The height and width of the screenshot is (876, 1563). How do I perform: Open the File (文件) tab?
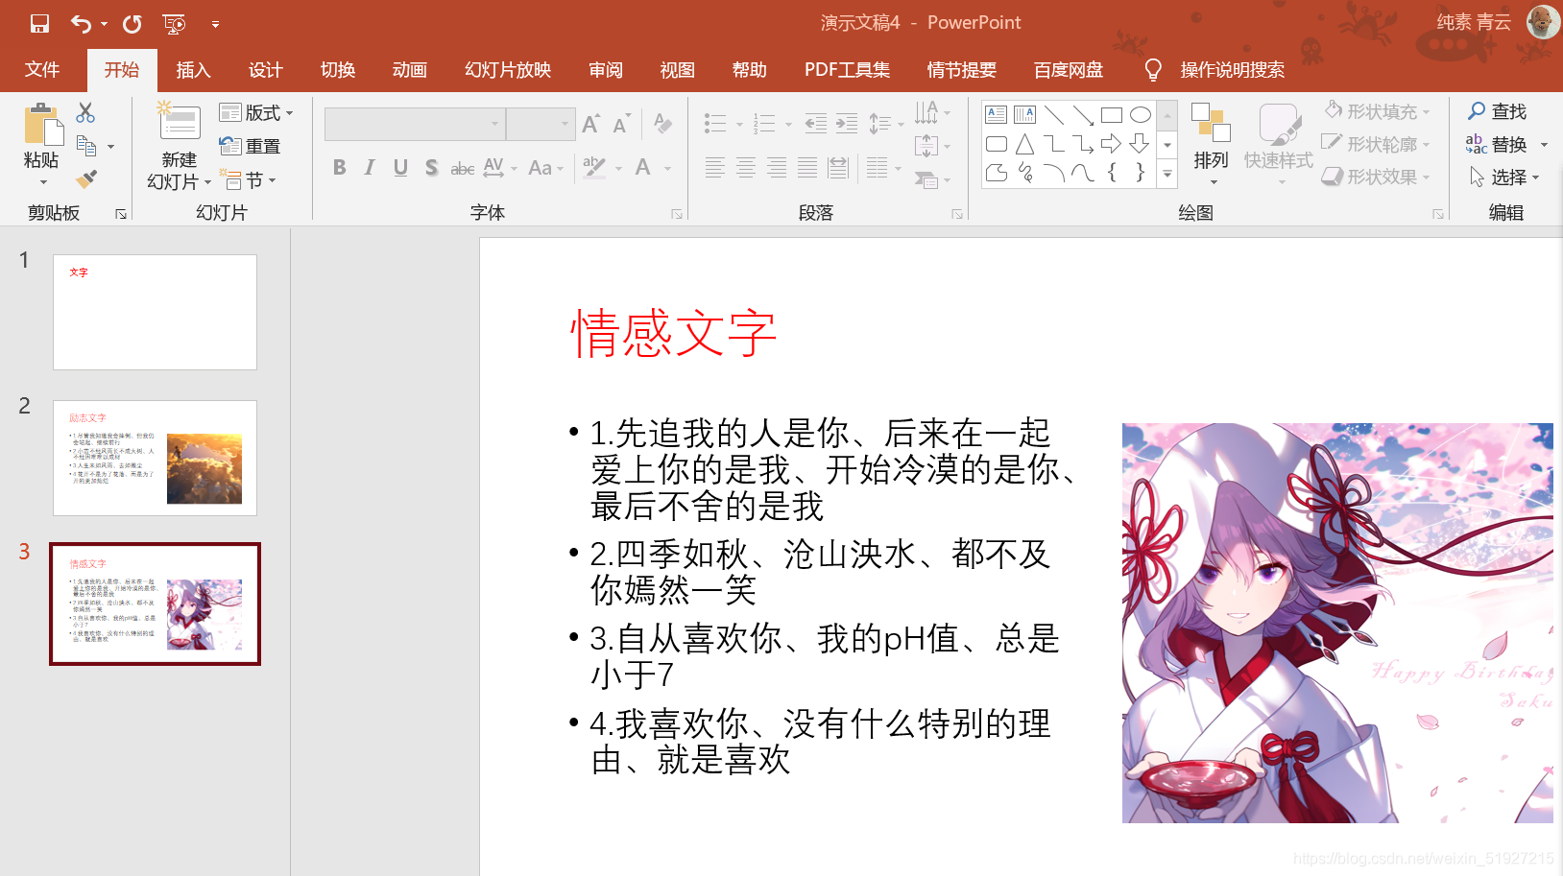pyautogui.click(x=42, y=70)
